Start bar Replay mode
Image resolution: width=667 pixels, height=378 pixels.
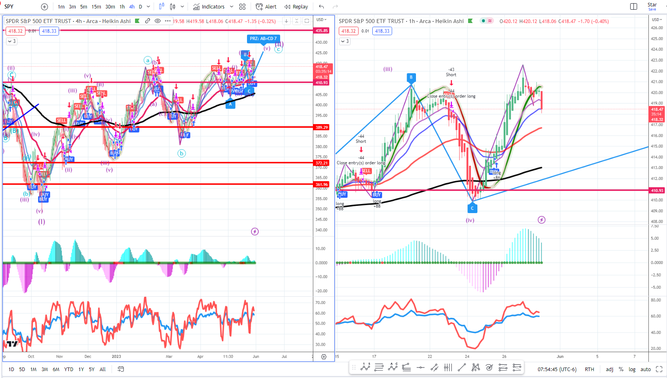[x=296, y=7]
